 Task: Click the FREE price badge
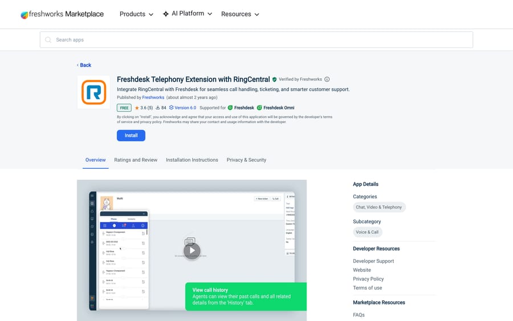124,108
